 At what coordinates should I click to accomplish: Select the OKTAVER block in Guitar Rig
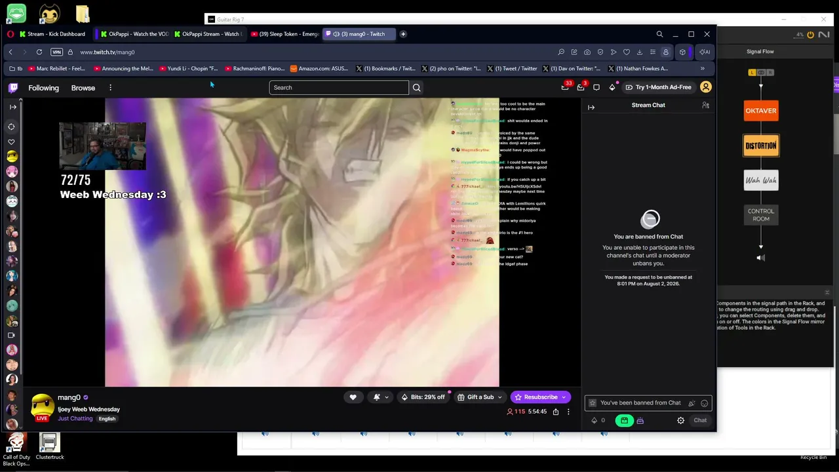coord(761,111)
